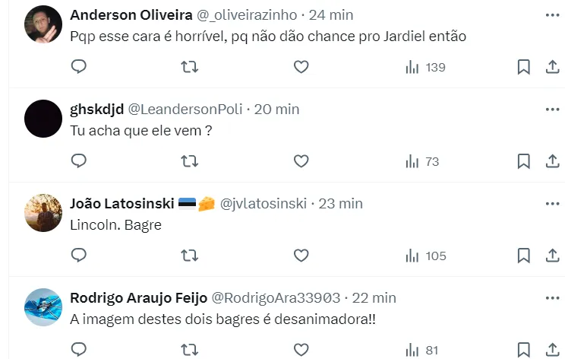
Task: Retweet João Latosinski's "Lincoln. Bagre" post
Action: [x=190, y=256]
